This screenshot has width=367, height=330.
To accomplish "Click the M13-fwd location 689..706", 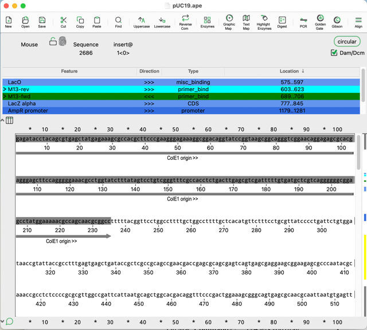I will (292, 96).
